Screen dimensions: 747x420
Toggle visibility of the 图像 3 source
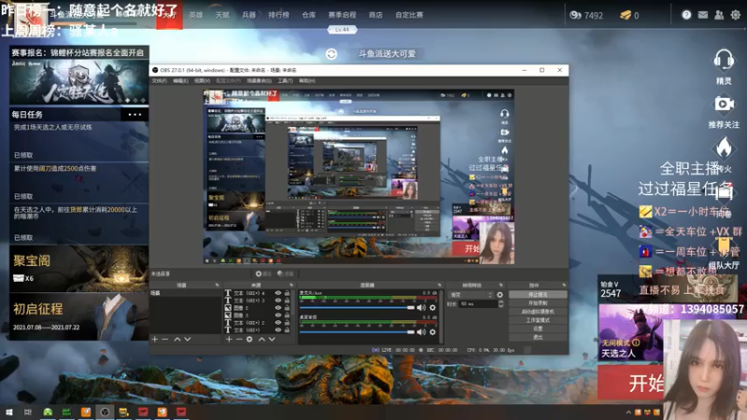coord(278,315)
